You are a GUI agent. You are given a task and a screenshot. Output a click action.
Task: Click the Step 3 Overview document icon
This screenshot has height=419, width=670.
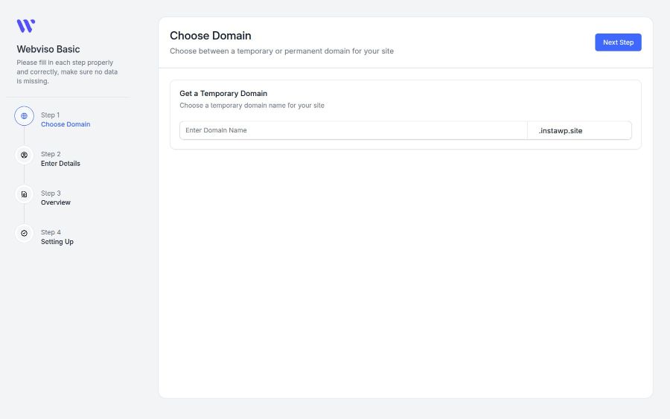(24, 194)
